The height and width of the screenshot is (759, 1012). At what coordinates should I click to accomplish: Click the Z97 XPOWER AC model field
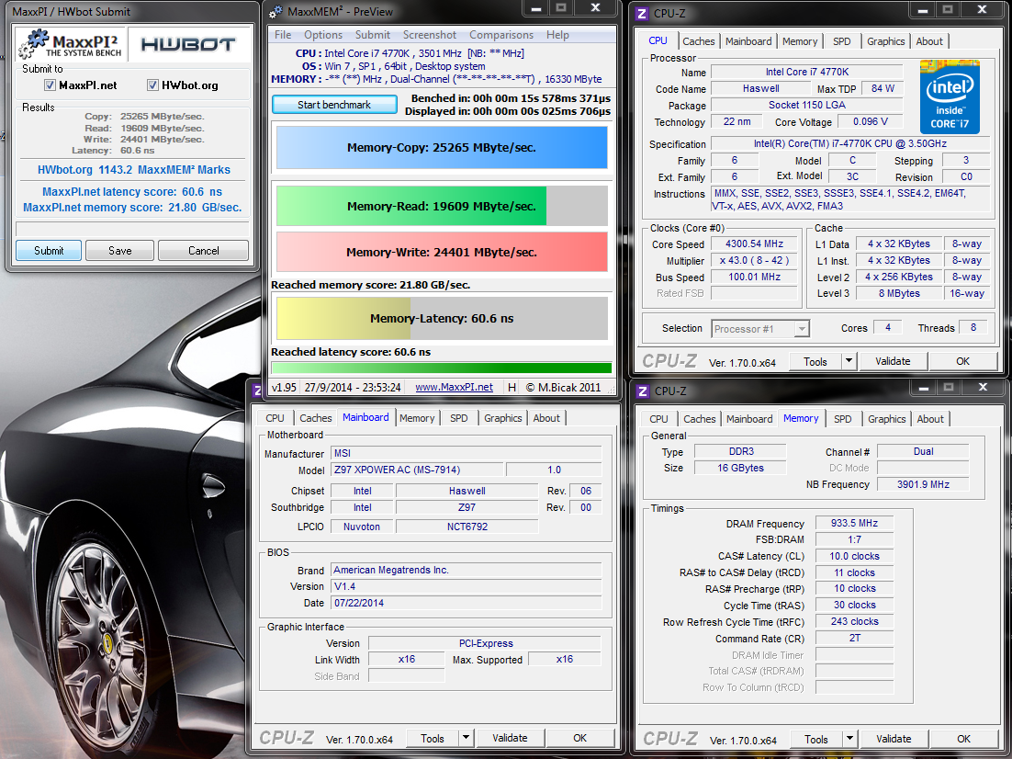pyautogui.click(x=418, y=470)
